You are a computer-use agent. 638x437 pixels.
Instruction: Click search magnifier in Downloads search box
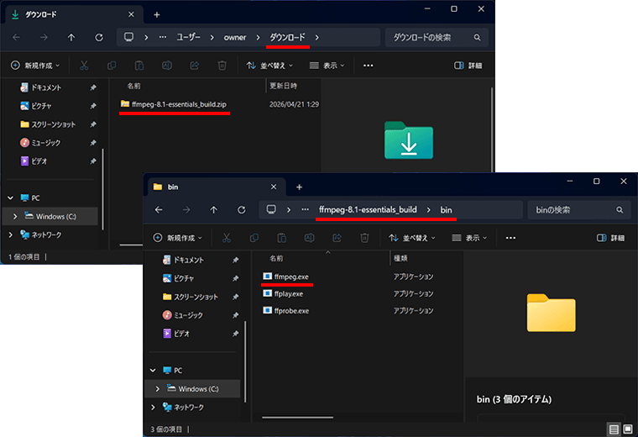point(477,38)
